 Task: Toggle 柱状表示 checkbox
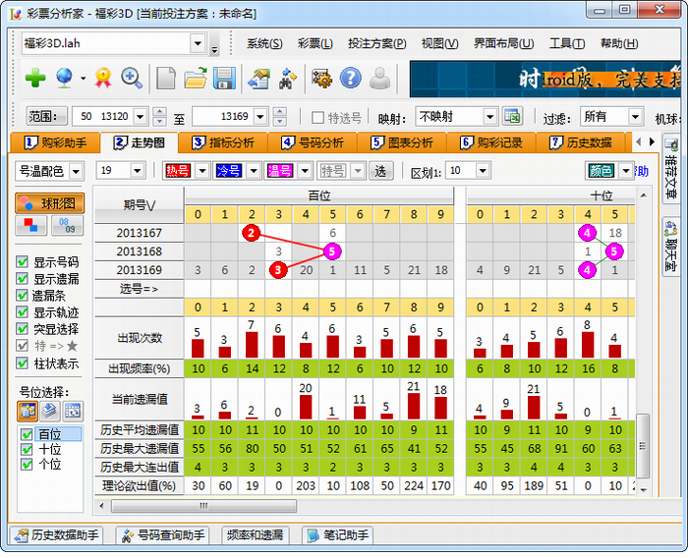coord(22,363)
